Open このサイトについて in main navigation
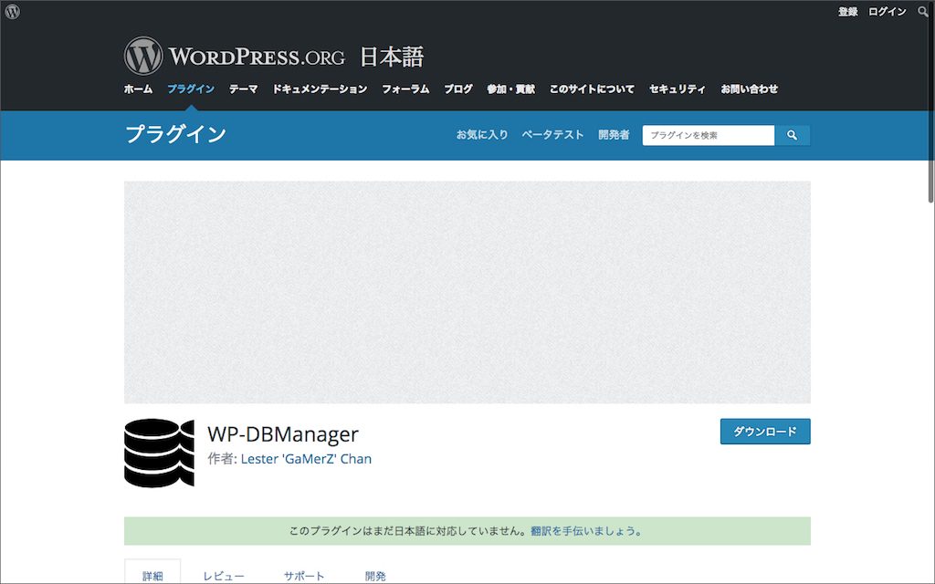The height and width of the screenshot is (584, 935). click(592, 89)
